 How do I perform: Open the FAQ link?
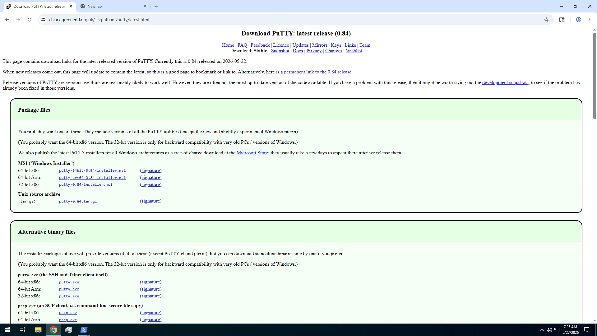pos(242,45)
